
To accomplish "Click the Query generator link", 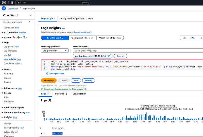I will click(x=56, y=73).
